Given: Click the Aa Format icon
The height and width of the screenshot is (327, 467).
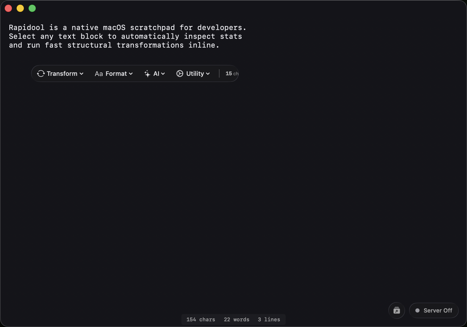Looking at the screenshot, I should pos(99,74).
